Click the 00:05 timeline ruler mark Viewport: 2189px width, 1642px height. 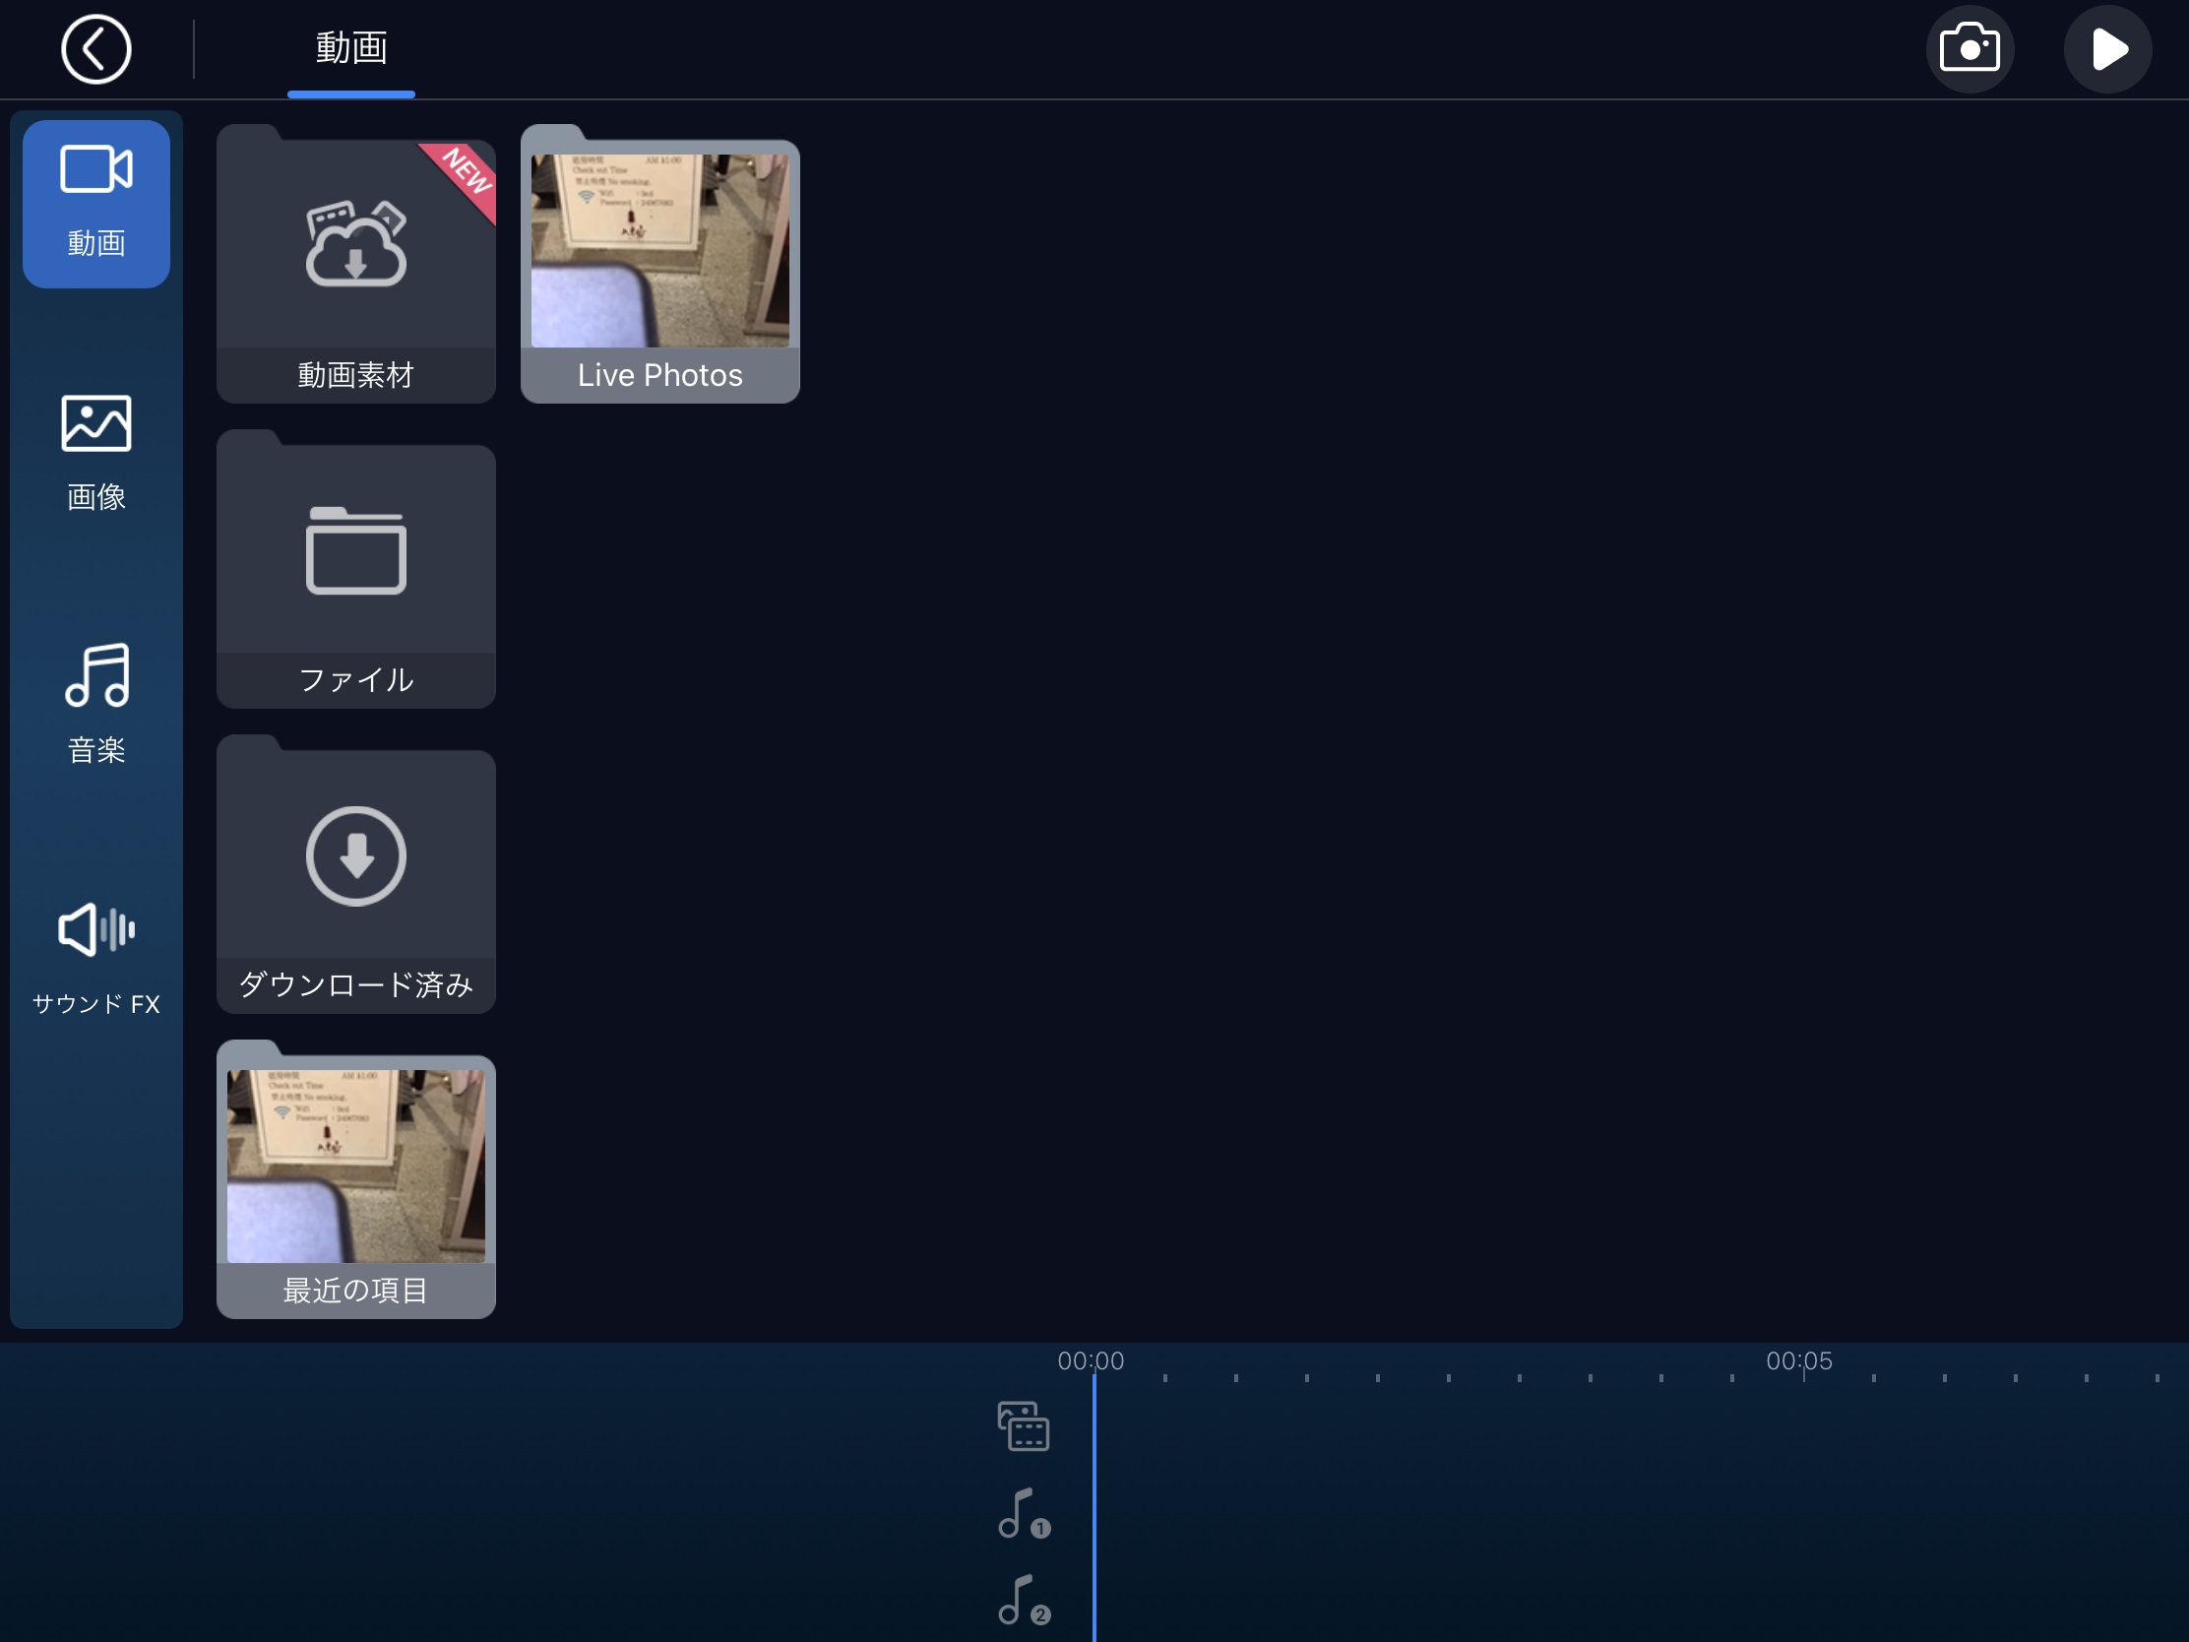click(1800, 1361)
